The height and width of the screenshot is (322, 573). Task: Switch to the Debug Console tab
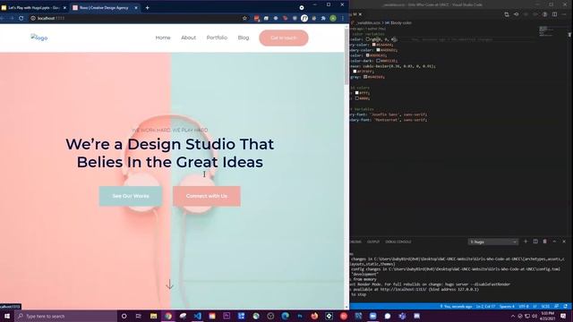tap(398, 241)
